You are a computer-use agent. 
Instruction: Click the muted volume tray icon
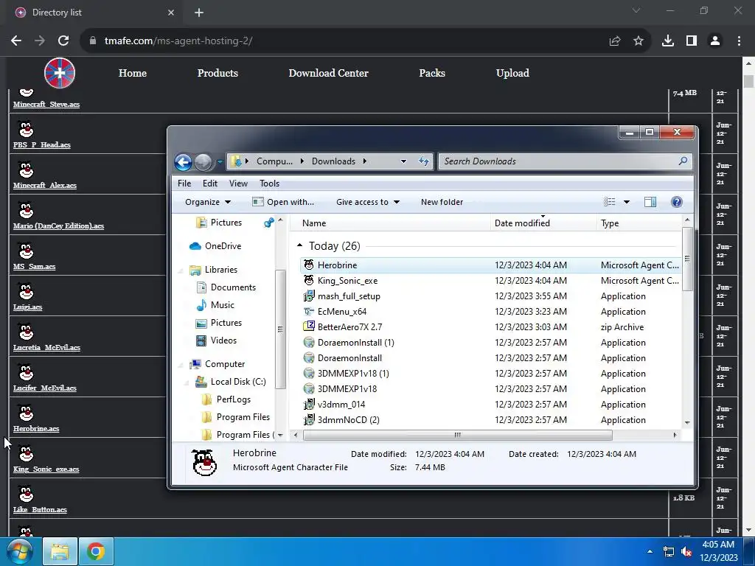[687, 552]
